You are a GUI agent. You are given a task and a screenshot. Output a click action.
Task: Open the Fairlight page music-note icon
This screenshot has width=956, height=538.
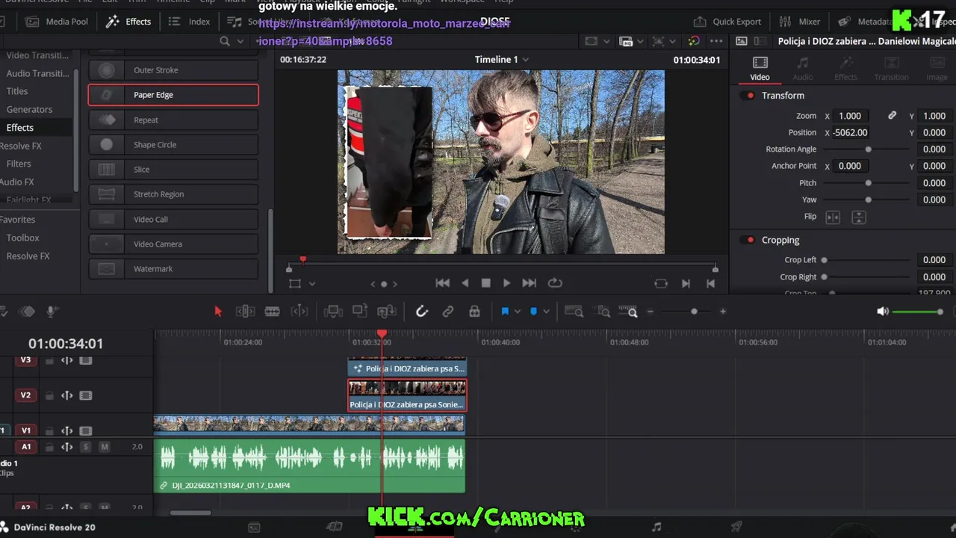pyautogui.click(x=657, y=527)
